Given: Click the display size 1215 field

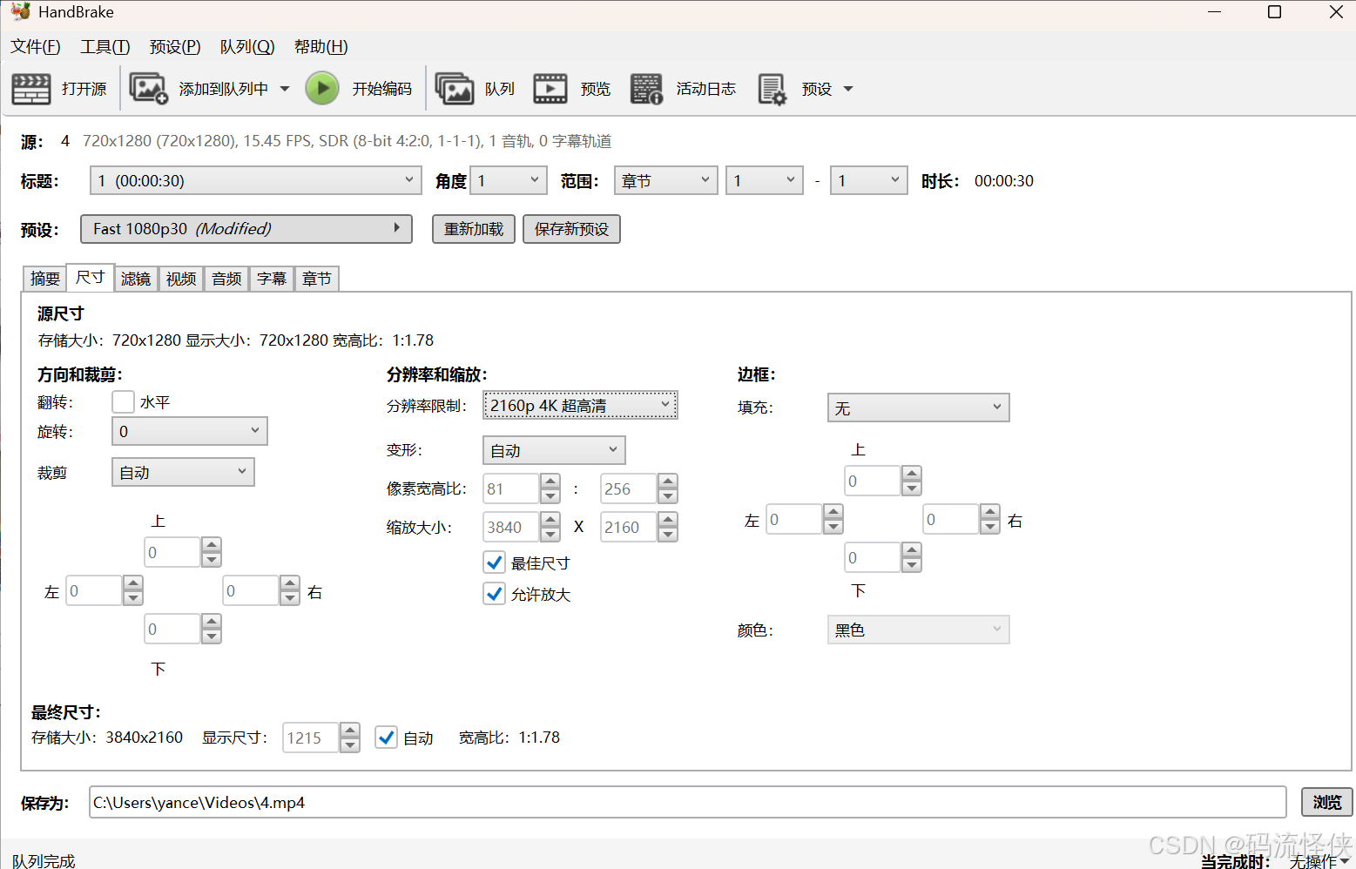Looking at the screenshot, I should tap(311, 738).
